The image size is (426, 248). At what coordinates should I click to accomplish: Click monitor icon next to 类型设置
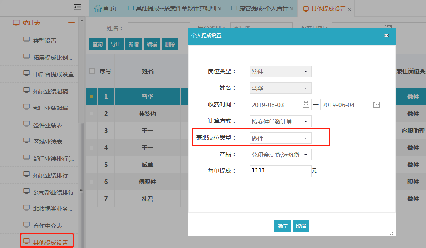point(26,40)
